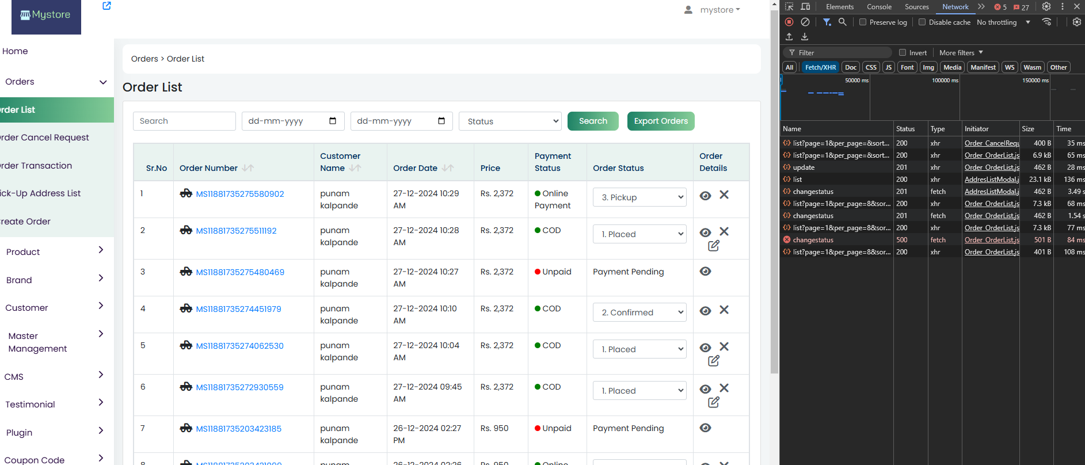This screenshot has width=1085, height=465.
Task: Select the Order Transaction sidebar item
Action: tap(36, 166)
